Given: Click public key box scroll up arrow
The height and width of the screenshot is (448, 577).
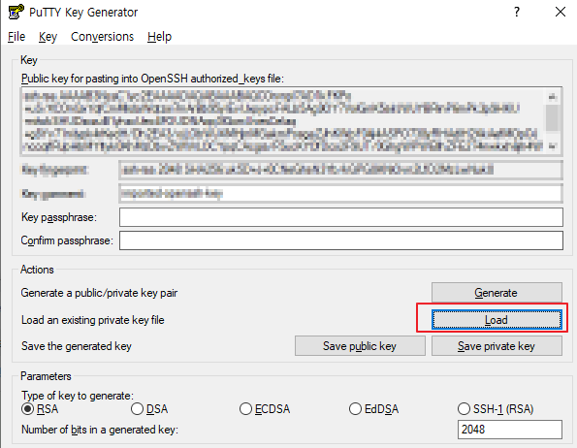Looking at the screenshot, I should click(x=553, y=97).
